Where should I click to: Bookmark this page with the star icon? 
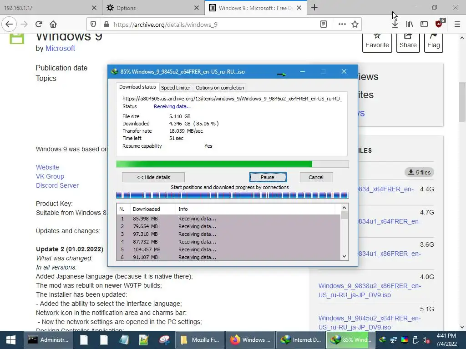coord(355,25)
